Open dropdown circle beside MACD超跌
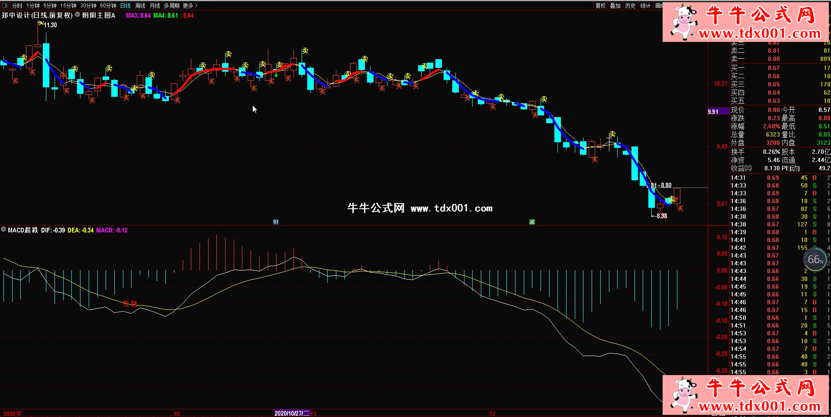The image size is (831, 417). [x=3, y=229]
